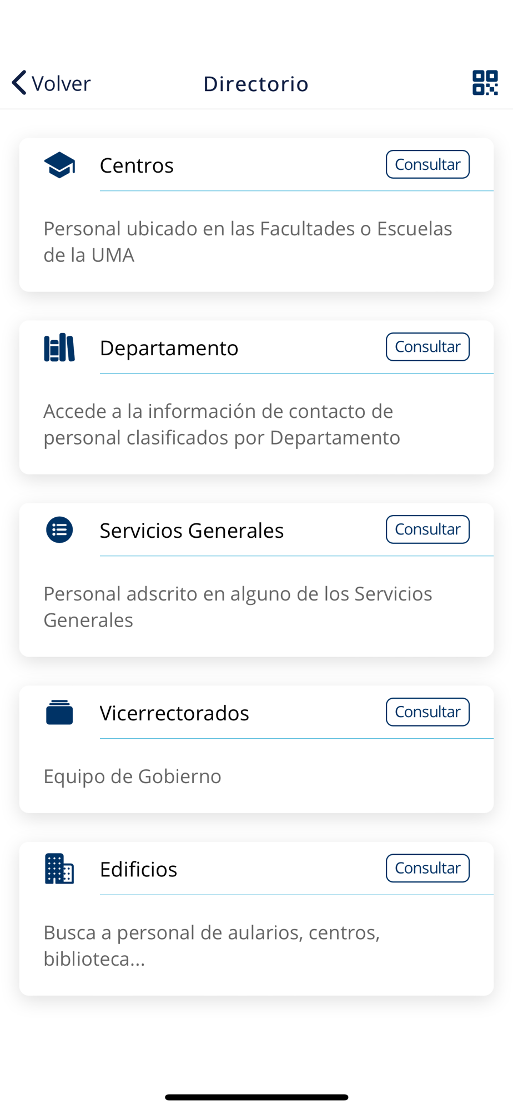Open the QR code scanner icon
This screenshot has height=1110, width=513.
click(485, 83)
